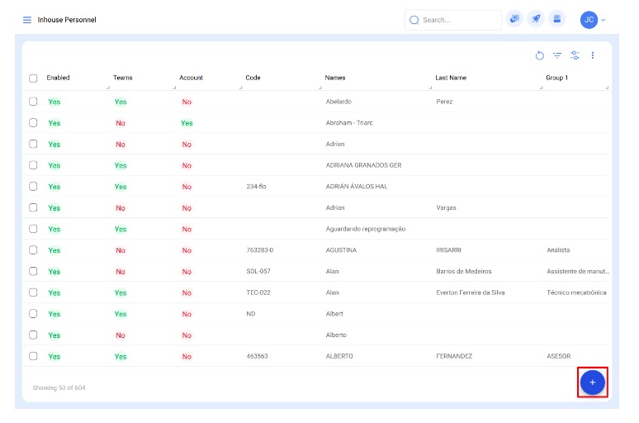Click into the Search input field
The width and height of the screenshot is (639, 423).
point(458,20)
